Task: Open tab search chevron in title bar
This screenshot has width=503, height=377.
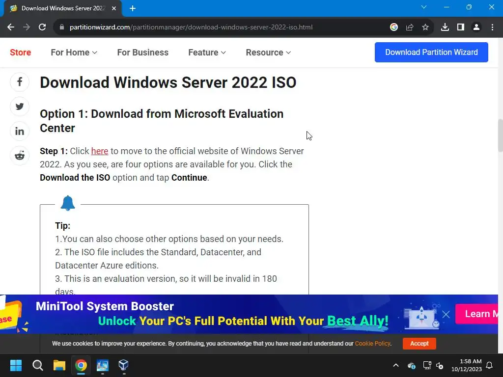Action: (x=424, y=7)
